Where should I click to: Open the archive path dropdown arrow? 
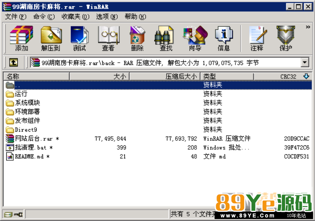click(304, 63)
